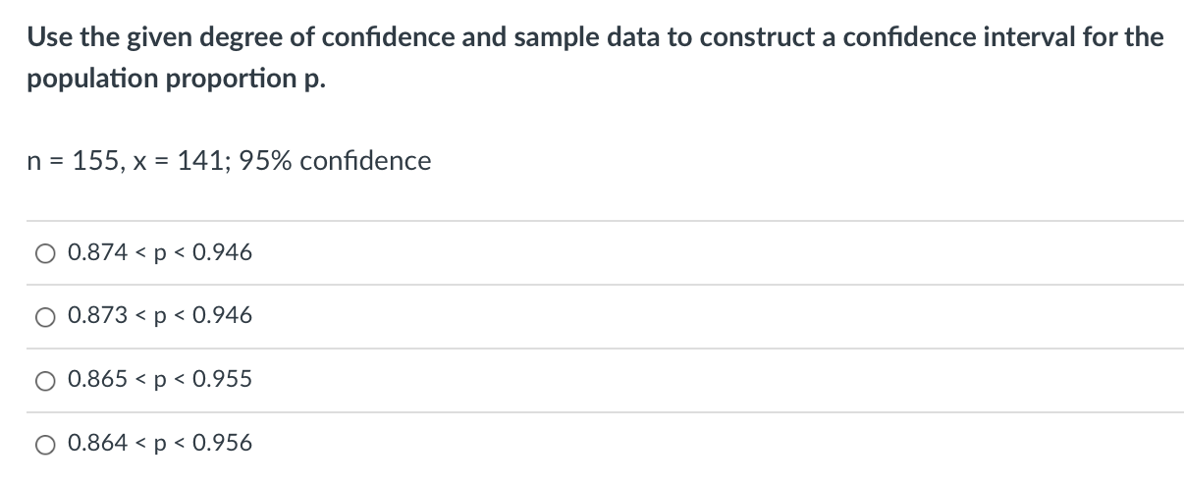
Task: Click the value 0.864 in the last answer
Action: 98,443
